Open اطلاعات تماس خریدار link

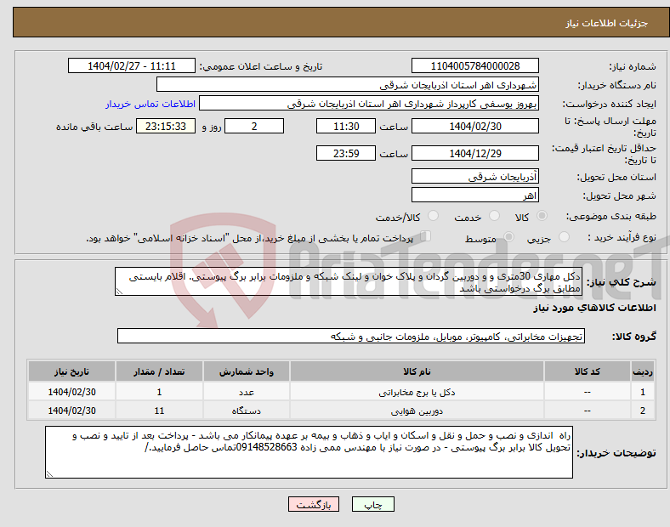[x=150, y=104]
